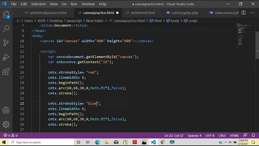Open File Explorer from taskbar

point(107,142)
